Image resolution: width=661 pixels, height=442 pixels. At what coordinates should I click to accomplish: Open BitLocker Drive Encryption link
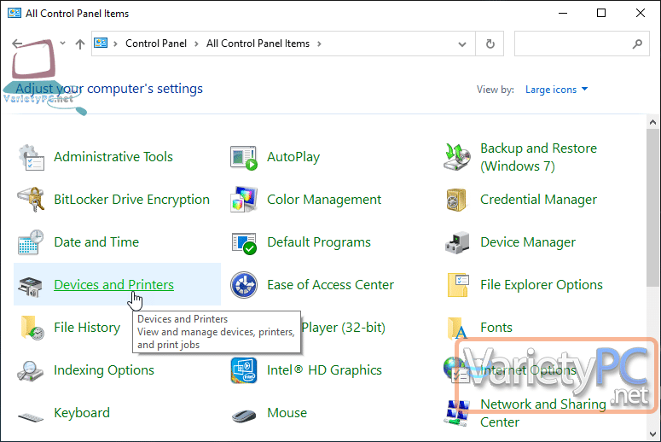[131, 200]
